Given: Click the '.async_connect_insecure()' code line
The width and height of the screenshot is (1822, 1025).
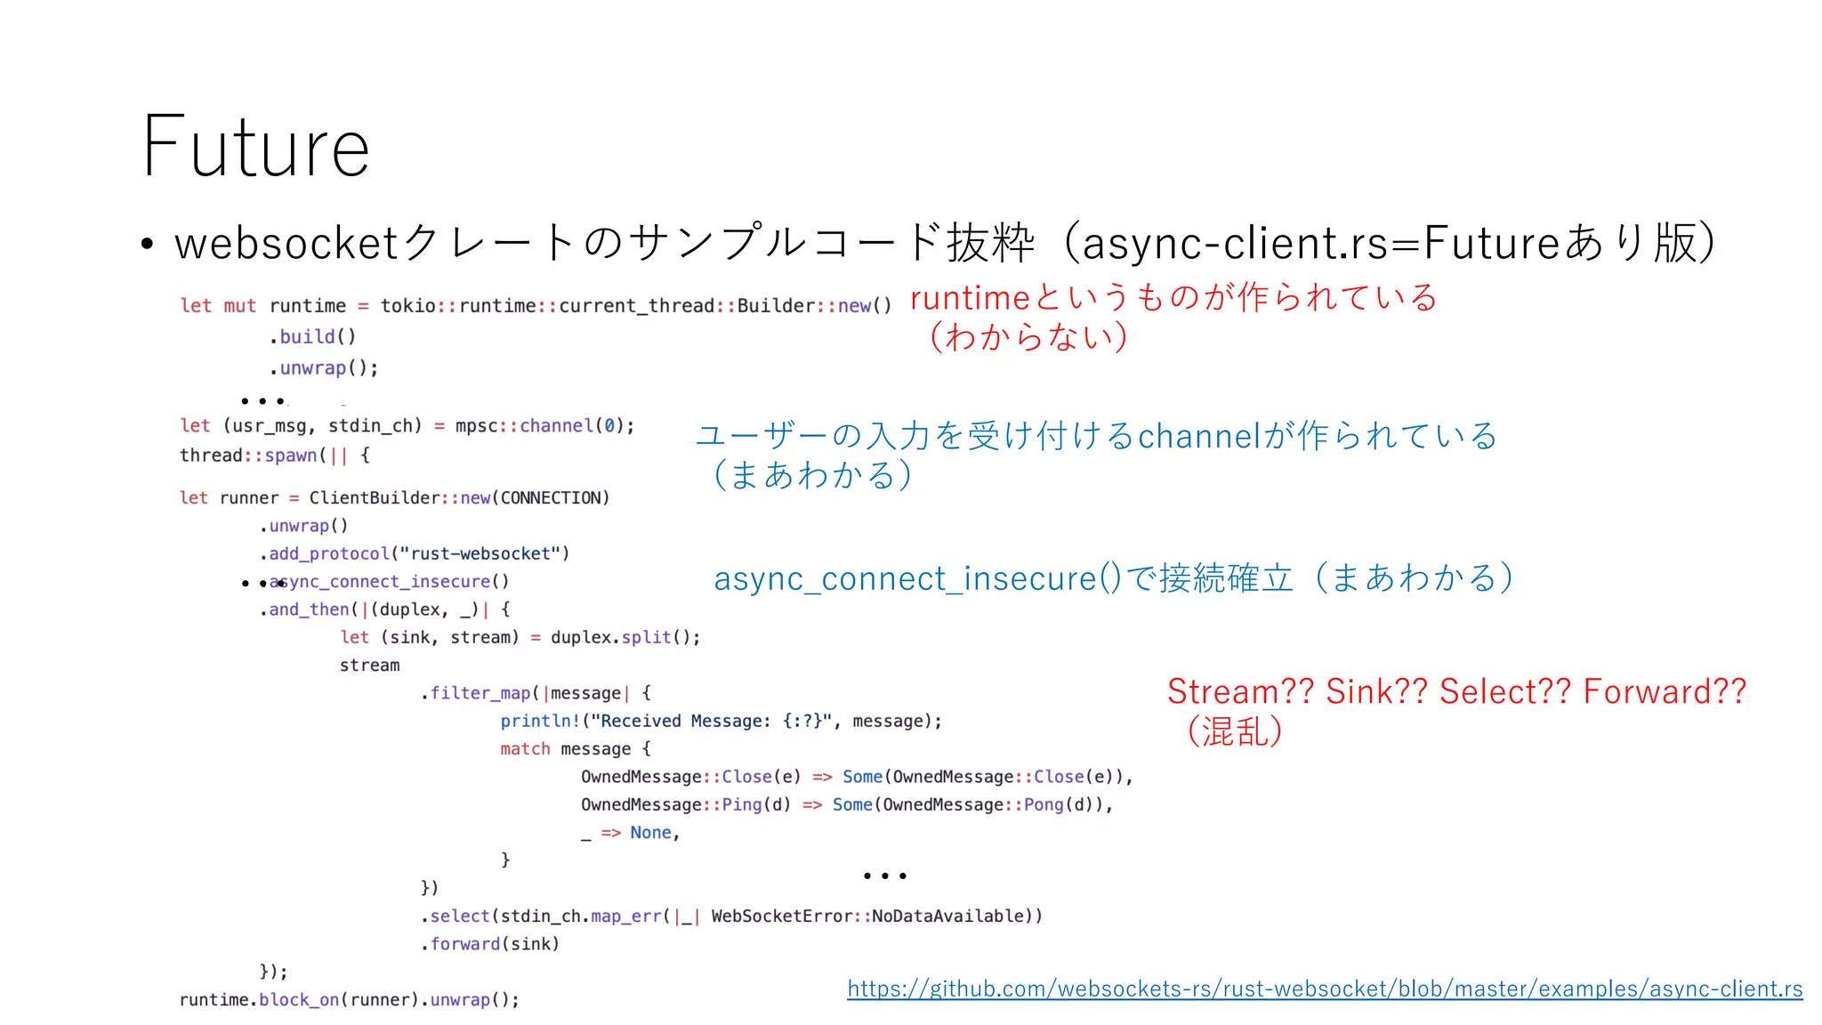Looking at the screenshot, I should point(384,582).
